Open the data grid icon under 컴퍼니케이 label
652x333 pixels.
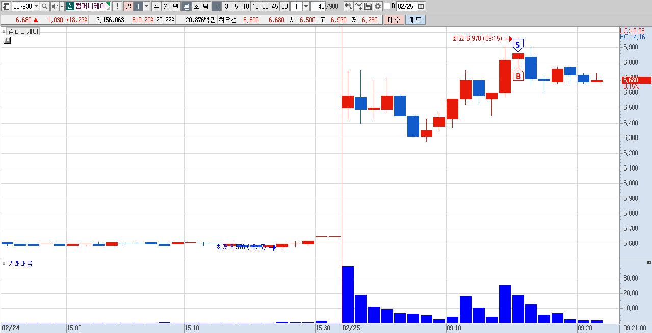click(7, 40)
